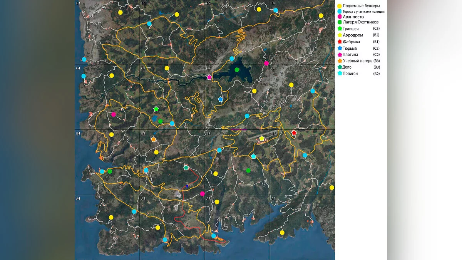Click the "(C3)" coordinate next to Траншея

[377, 29]
